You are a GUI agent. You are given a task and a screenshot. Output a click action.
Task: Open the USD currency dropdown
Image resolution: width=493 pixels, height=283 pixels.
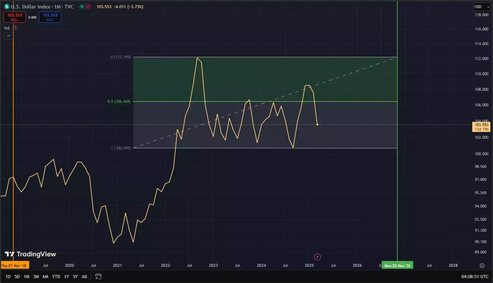pos(481,6)
